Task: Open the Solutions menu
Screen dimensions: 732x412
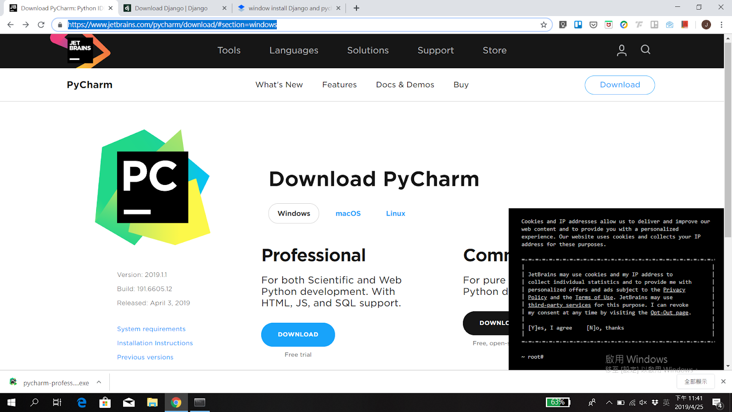Action: (368, 50)
